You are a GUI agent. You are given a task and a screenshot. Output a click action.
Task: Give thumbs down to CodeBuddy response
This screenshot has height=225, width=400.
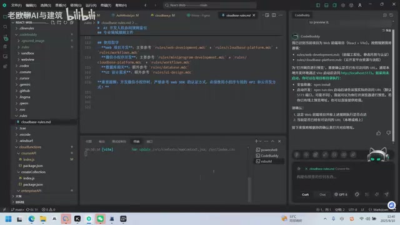388,133
